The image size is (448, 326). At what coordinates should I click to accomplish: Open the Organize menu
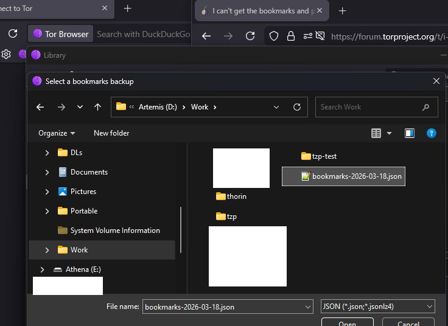pos(57,133)
